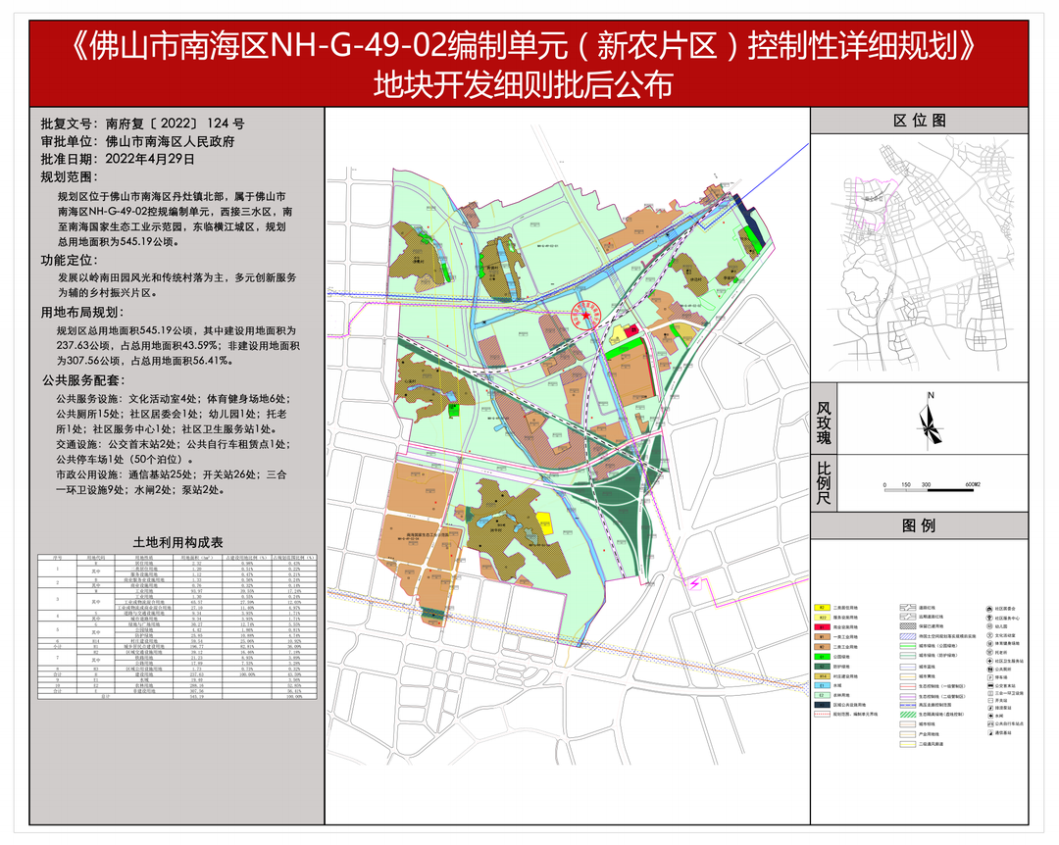The width and height of the screenshot is (1059, 845).
Task: Select the 幼儿园 symbol in the legend
Action: click(989, 626)
